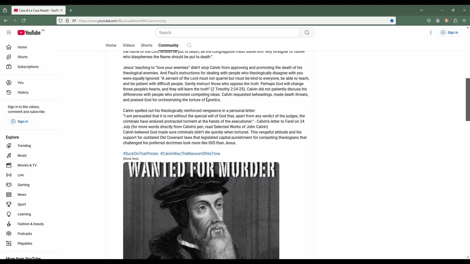The width and height of the screenshot is (470, 264).
Task: Open Podcasts in Explore
Action: click(25, 234)
